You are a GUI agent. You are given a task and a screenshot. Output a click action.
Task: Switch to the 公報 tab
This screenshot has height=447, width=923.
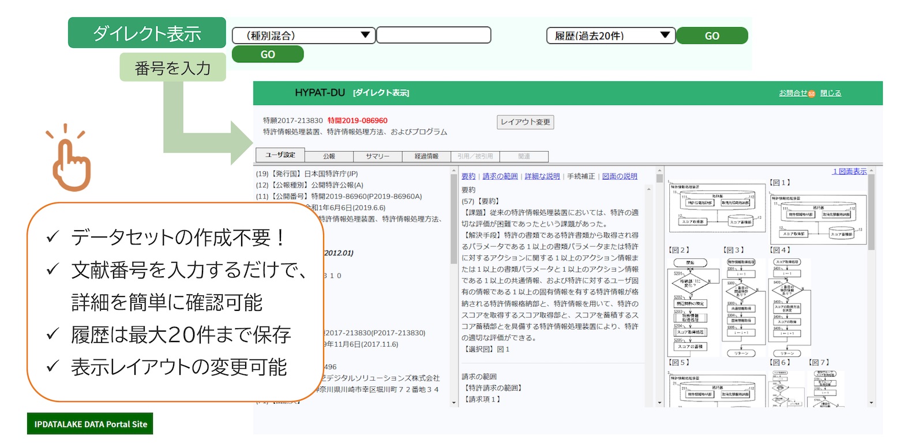pyautogui.click(x=329, y=156)
